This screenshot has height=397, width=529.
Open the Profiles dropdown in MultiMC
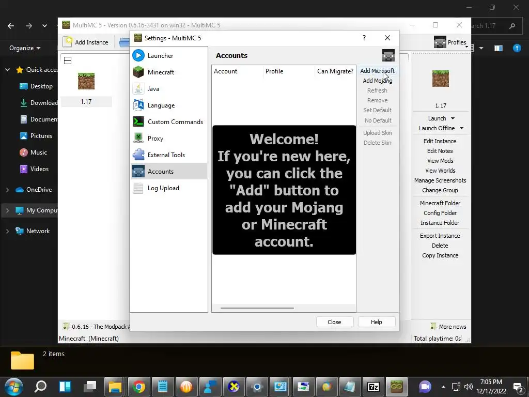coord(450,42)
